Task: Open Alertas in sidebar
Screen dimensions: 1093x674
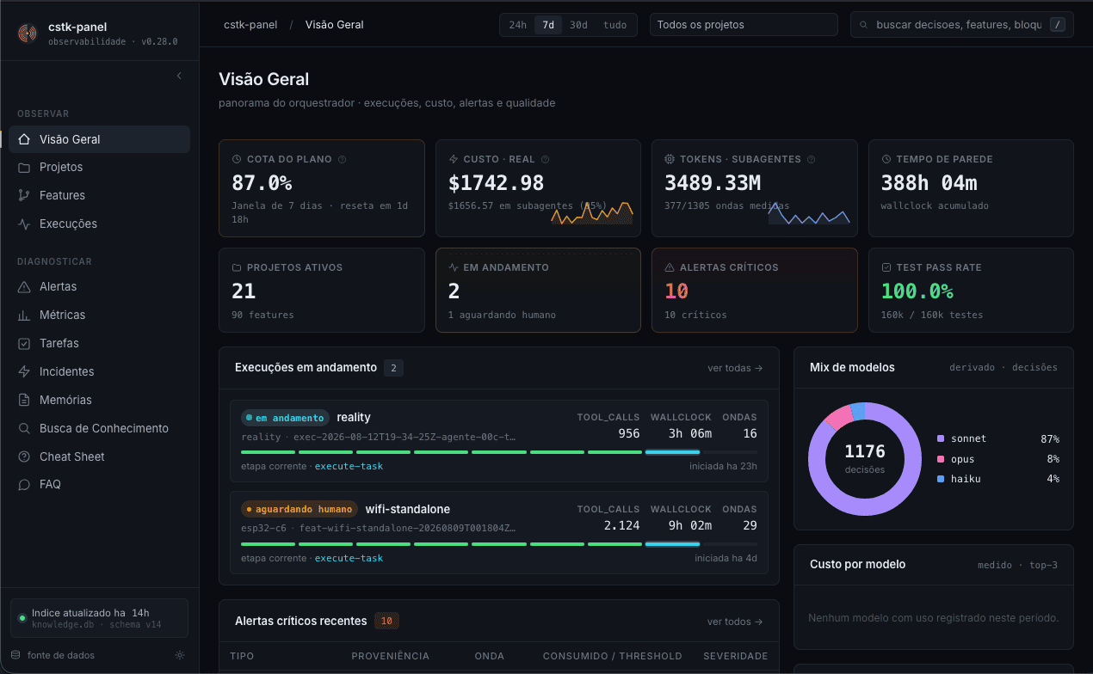Action: [x=99, y=286]
